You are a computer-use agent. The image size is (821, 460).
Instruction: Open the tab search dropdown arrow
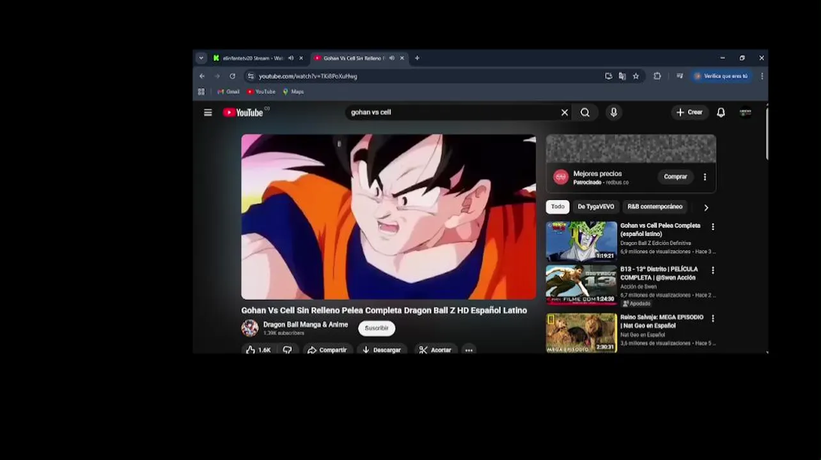[x=201, y=58]
